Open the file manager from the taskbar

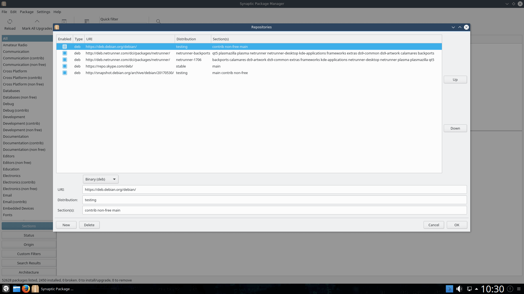16,289
